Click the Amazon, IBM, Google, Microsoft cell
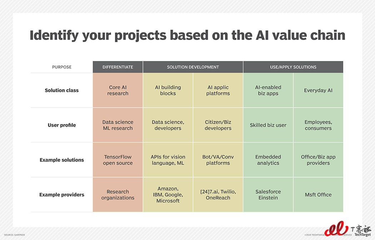375x240 pixels. pyautogui.click(x=168, y=195)
